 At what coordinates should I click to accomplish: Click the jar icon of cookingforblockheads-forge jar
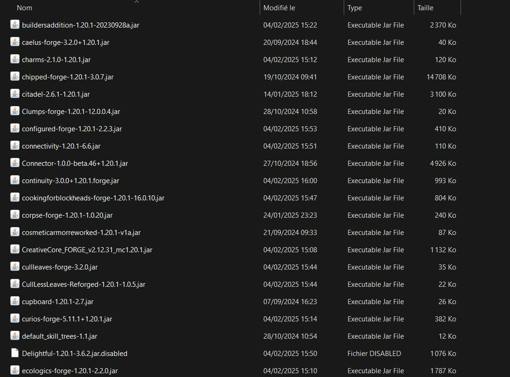[14, 198]
